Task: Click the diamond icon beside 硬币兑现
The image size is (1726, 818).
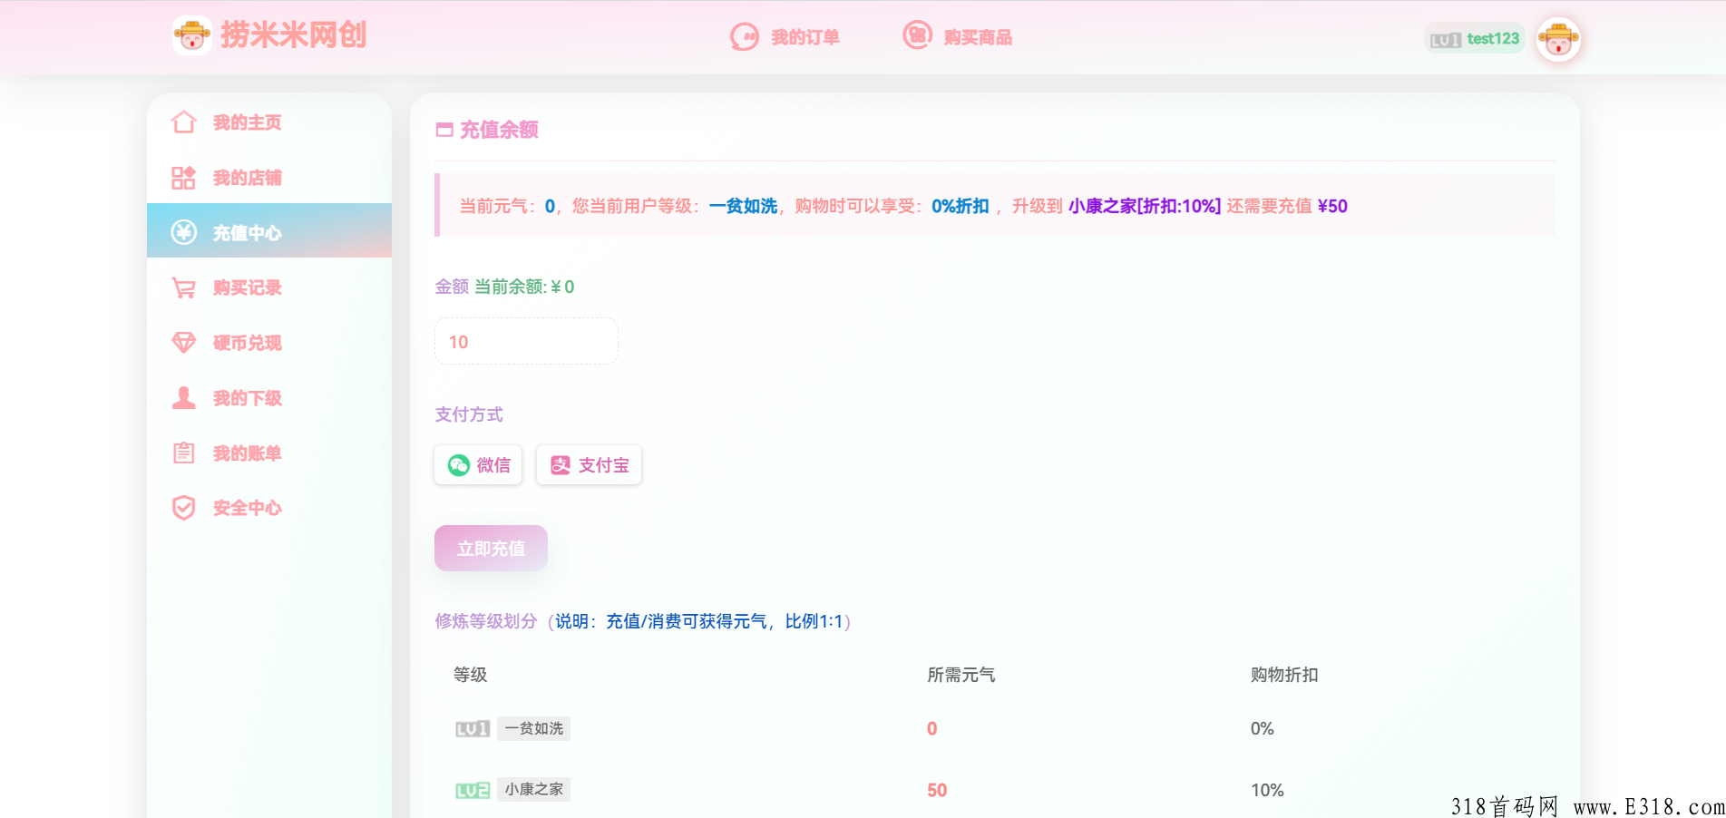Action: [x=184, y=343]
